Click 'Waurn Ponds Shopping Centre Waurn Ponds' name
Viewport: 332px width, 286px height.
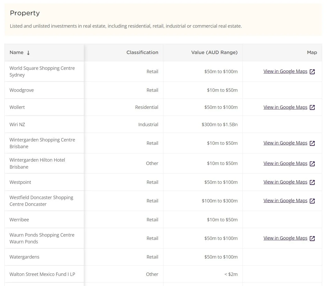click(42, 238)
